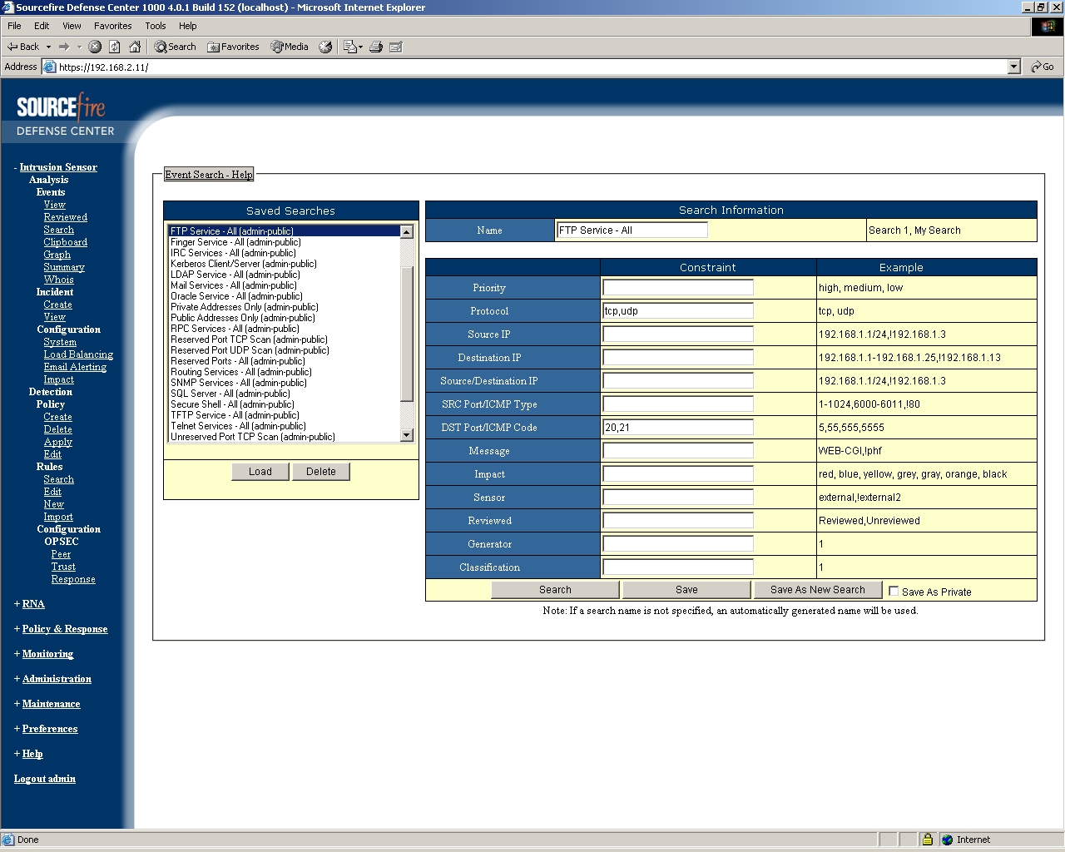Open the Favorites menu
Image resolution: width=1065 pixels, height=852 pixels.
[112, 26]
